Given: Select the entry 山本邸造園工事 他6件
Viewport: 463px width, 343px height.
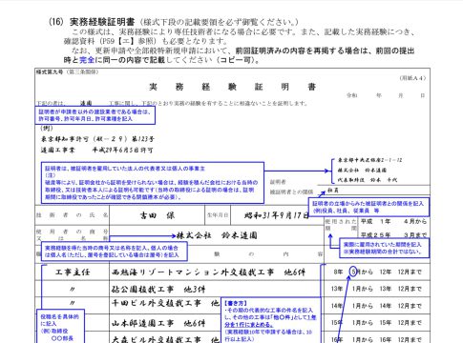Looking at the screenshot, I should point(158,323).
